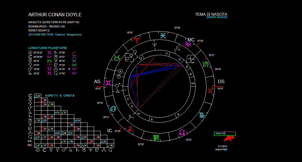
Task: Click the EDIMBURGO - REGNO UN line
Action: [x=46, y=27]
